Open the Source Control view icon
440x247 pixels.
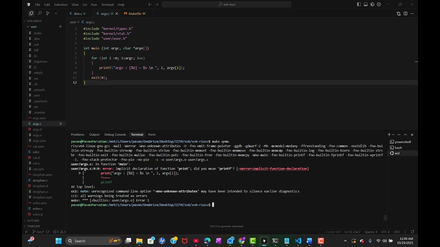pyautogui.click(x=48, y=13)
